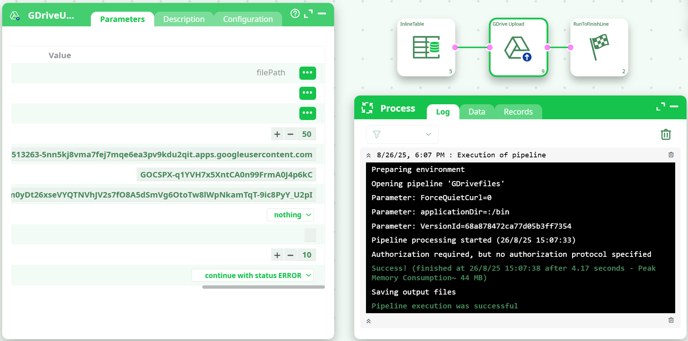Open the log filter dropdown

coord(402,134)
